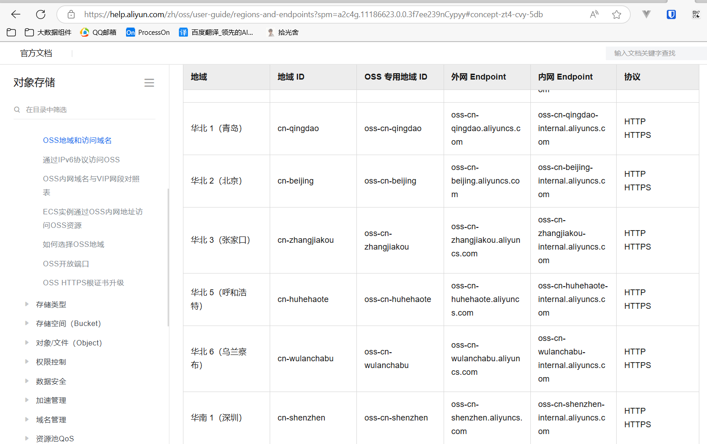Toggle the sidebar hamburger menu icon

tap(149, 83)
